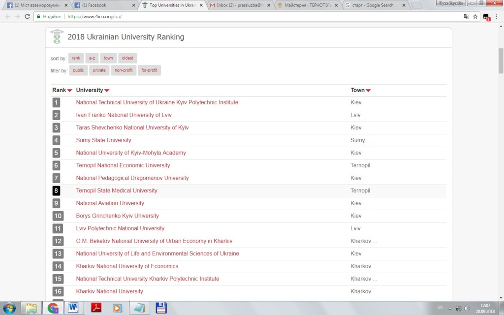Click the volume speaker icon in system tray
The image size is (504, 315).
[467, 308]
